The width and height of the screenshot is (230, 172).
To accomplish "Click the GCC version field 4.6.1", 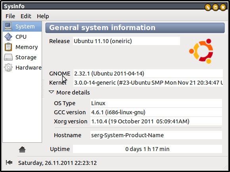I will pyautogui.click(x=156, y=112).
